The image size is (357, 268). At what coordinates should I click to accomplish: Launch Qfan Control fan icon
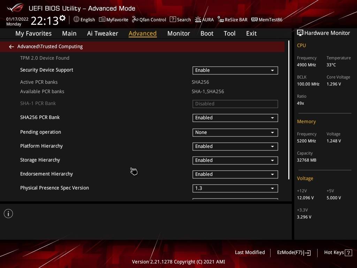pyautogui.click(x=135, y=20)
